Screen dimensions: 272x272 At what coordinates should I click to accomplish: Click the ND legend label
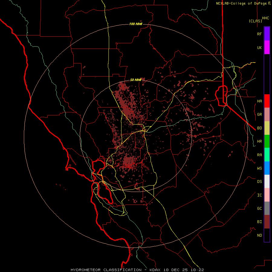pyautogui.click(x=259, y=235)
